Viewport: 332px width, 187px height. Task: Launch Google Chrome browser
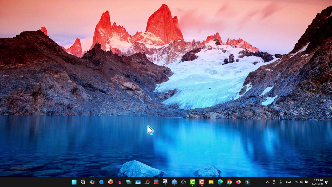click(x=229, y=182)
